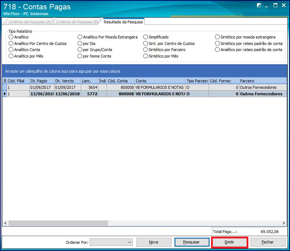Image resolution: width=290 pixels, height=251 pixels.
Task: Sort by Dt. Vencto column header
Action: 67,81
